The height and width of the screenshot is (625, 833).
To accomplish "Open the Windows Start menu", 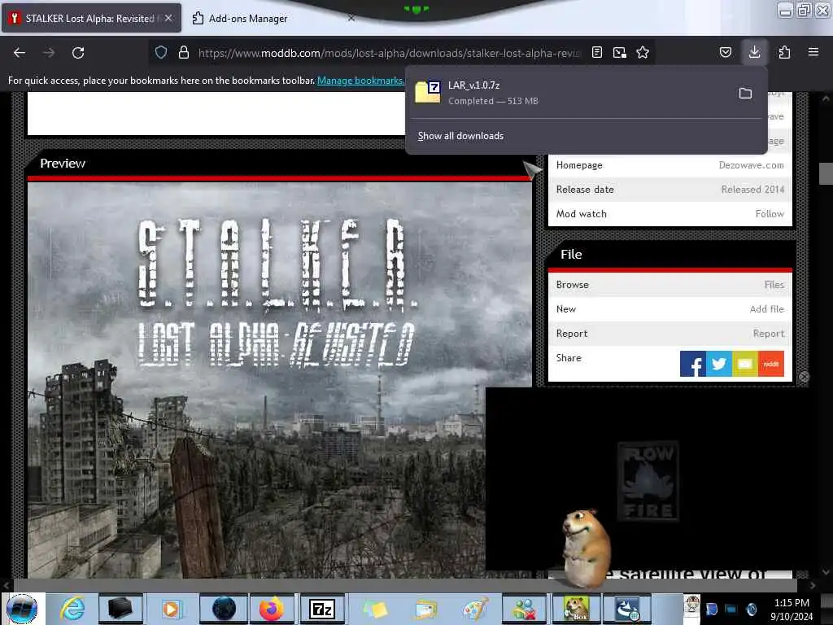I will (x=22, y=609).
